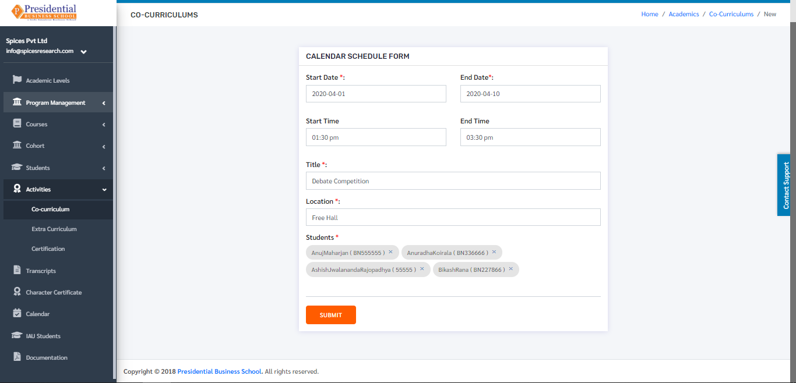796x383 pixels.
Task: Collapse the Activities submenu chevron
Action: point(104,190)
